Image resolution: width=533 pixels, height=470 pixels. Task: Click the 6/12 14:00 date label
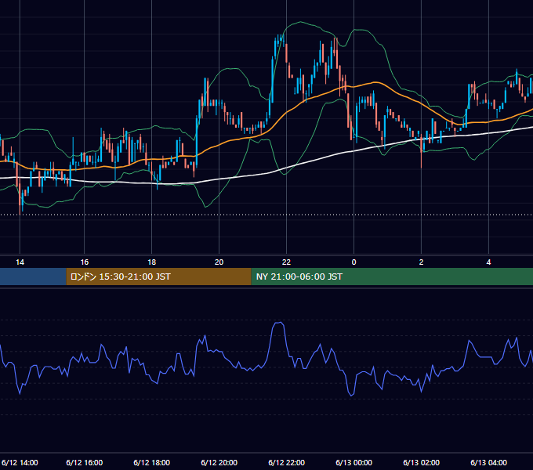[20, 462]
